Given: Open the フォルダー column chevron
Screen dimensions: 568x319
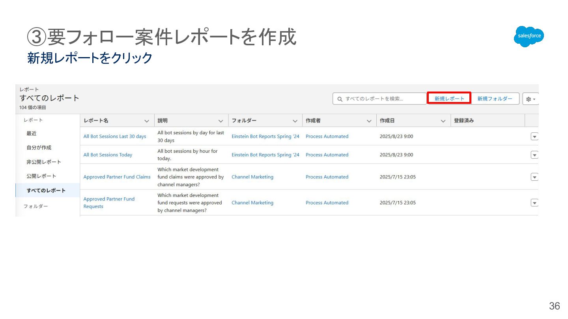Looking at the screenshot, I should [x=295, y=121].
